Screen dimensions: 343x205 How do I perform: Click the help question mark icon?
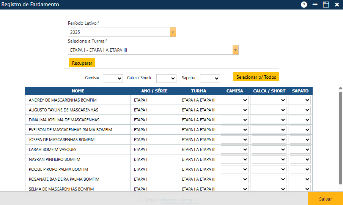[x=304, y=5]
